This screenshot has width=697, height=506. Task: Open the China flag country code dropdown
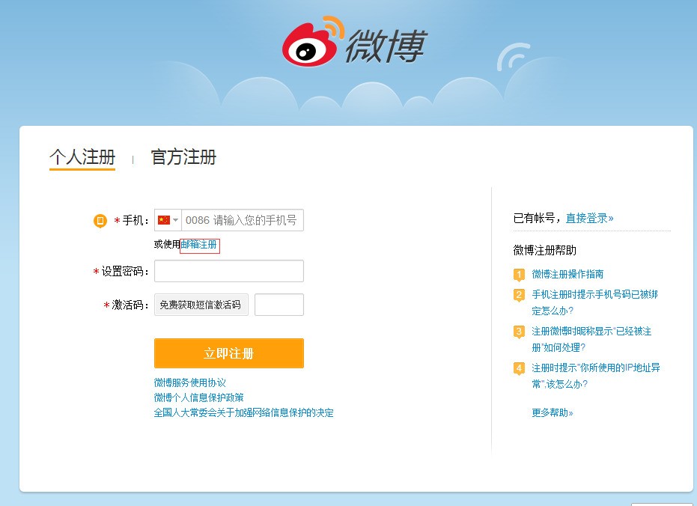(168, 220)
